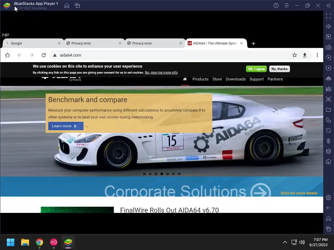334x250 pixels.
Task: Bookmark this page with star
Action: point(295,55)
